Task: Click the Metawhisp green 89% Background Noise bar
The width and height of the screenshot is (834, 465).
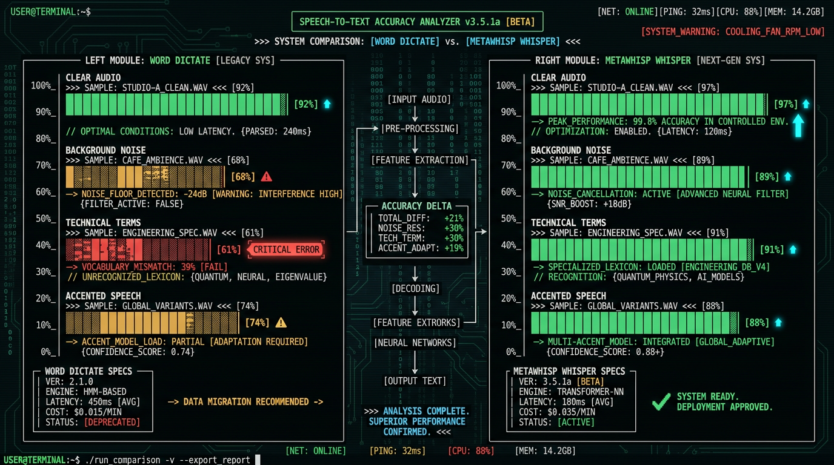Action: tap(639, 177)
